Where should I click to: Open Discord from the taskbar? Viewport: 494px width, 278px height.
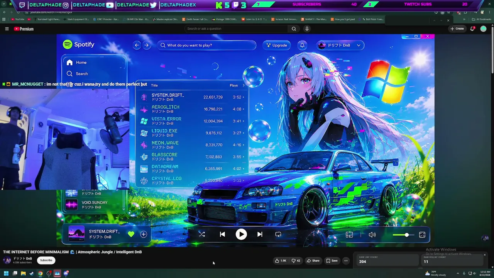tap(66, 273)
